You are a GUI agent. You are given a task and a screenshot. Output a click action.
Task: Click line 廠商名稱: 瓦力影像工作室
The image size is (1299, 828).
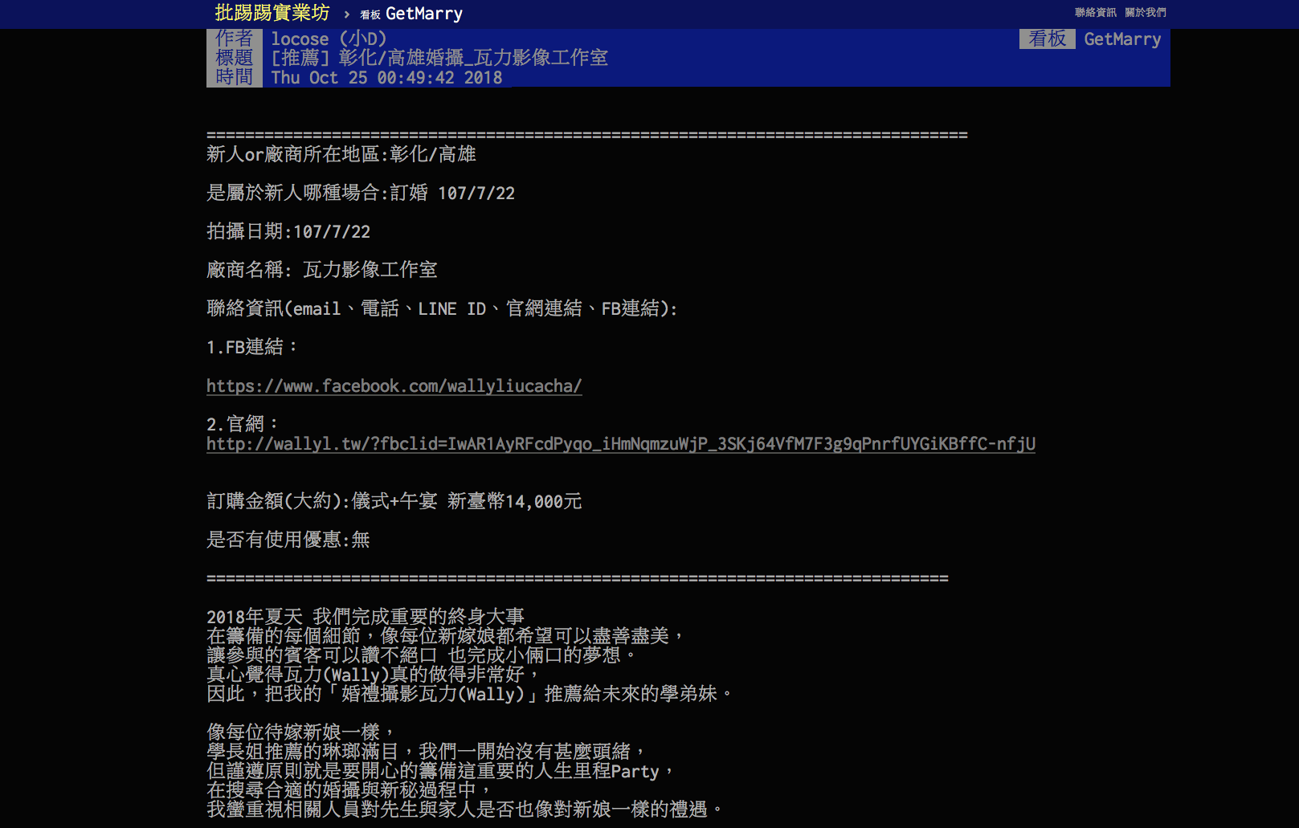point(322,270)
